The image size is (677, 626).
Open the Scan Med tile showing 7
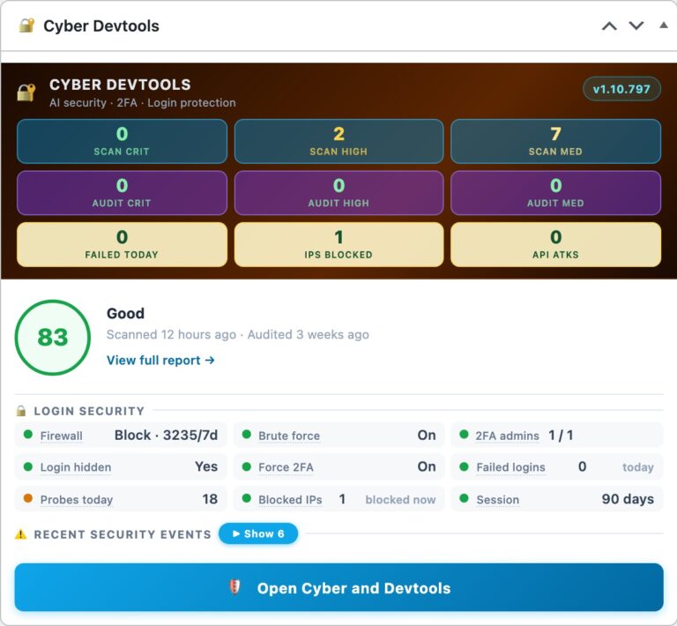(555, 141)
